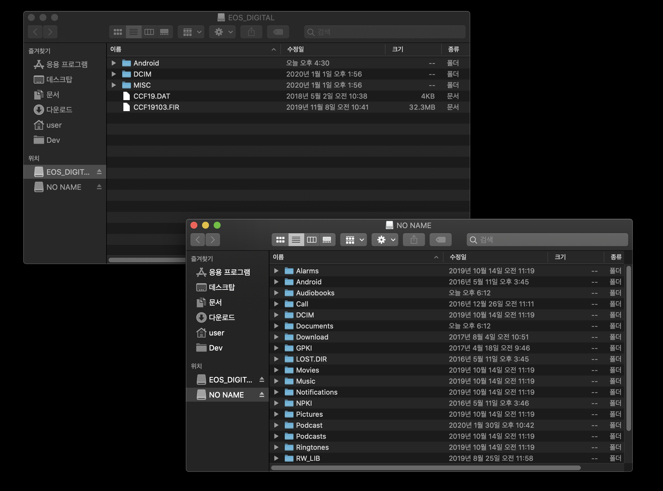Click the Edit Tags button in NO NAME toolbar
663x491 pixels.
[440, 240]
